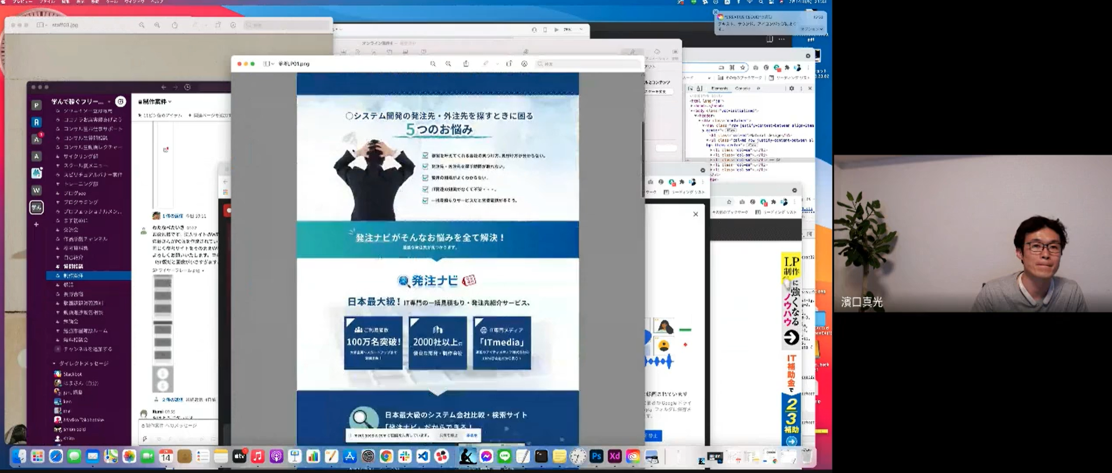
Task: Go back in Slack history arrow
Action: pyautogui.click(x=164, y=87)
